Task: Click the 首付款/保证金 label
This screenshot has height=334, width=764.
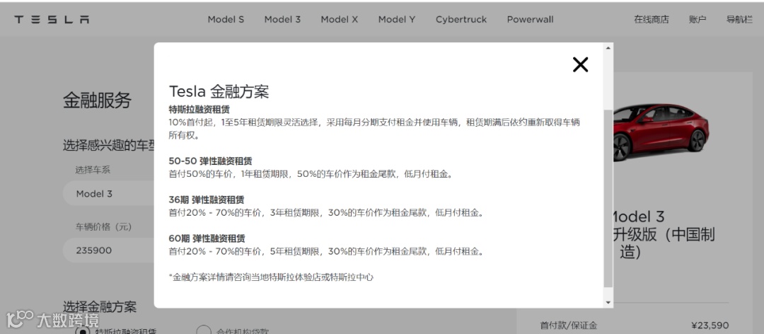Action: [x=569, y=326]
